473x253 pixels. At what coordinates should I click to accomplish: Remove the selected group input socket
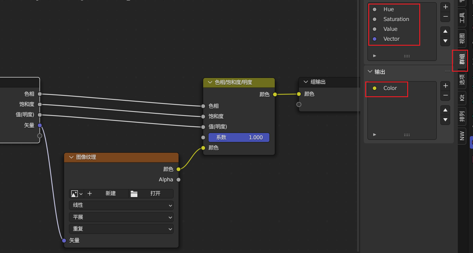(445, 17)
